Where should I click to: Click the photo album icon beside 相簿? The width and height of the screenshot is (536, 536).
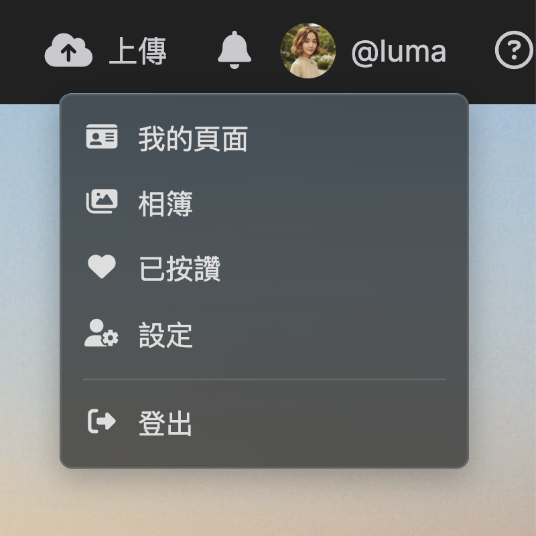point(102,202)
